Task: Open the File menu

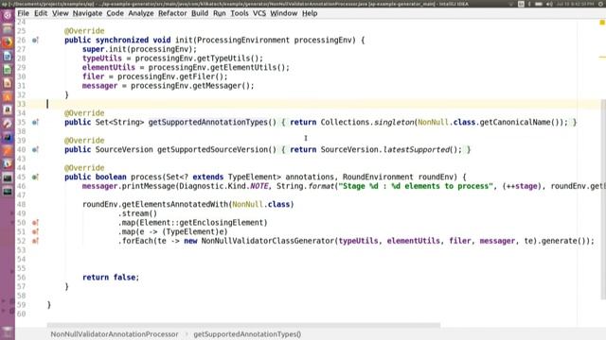Action: point(23,13)
